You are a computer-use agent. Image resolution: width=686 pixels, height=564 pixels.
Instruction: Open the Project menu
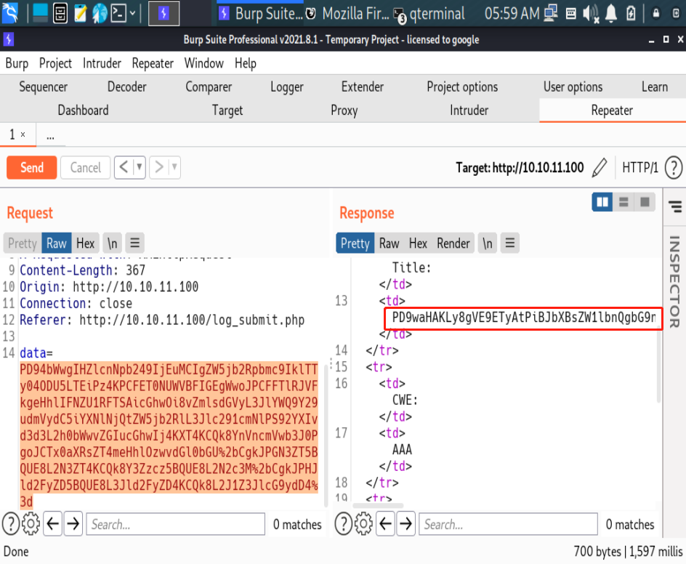coord(55,63)
